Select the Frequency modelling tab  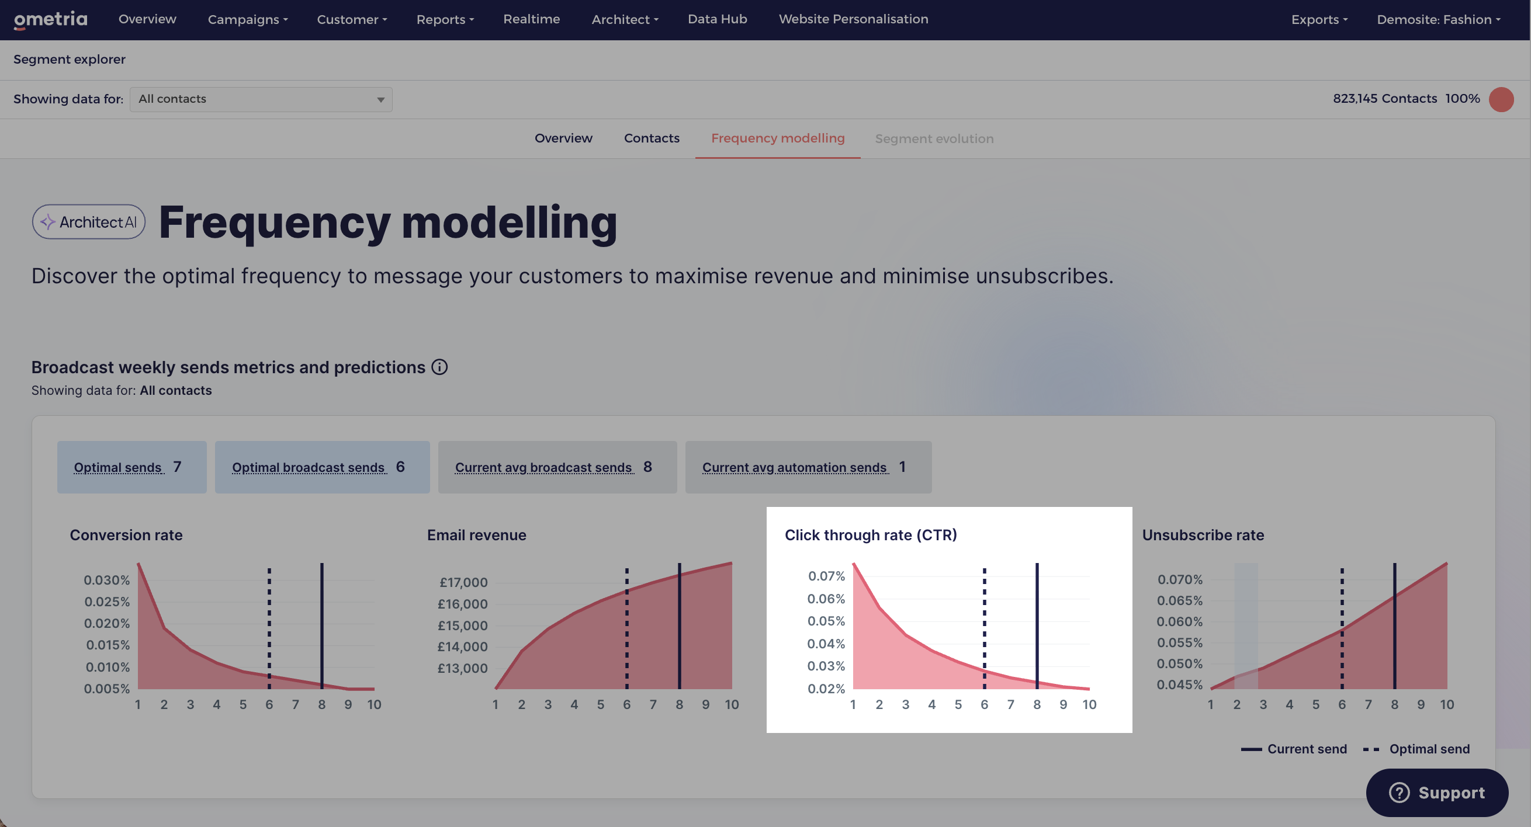click(777, 138)
